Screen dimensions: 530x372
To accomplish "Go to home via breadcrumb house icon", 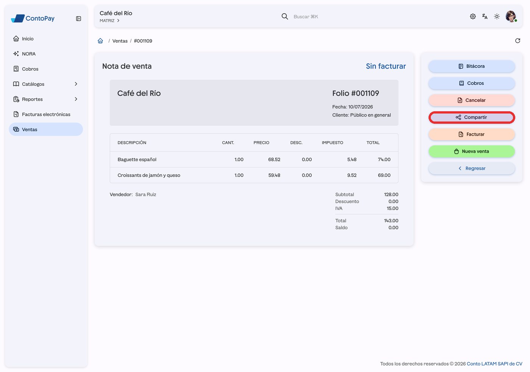I will click(100, 40).
